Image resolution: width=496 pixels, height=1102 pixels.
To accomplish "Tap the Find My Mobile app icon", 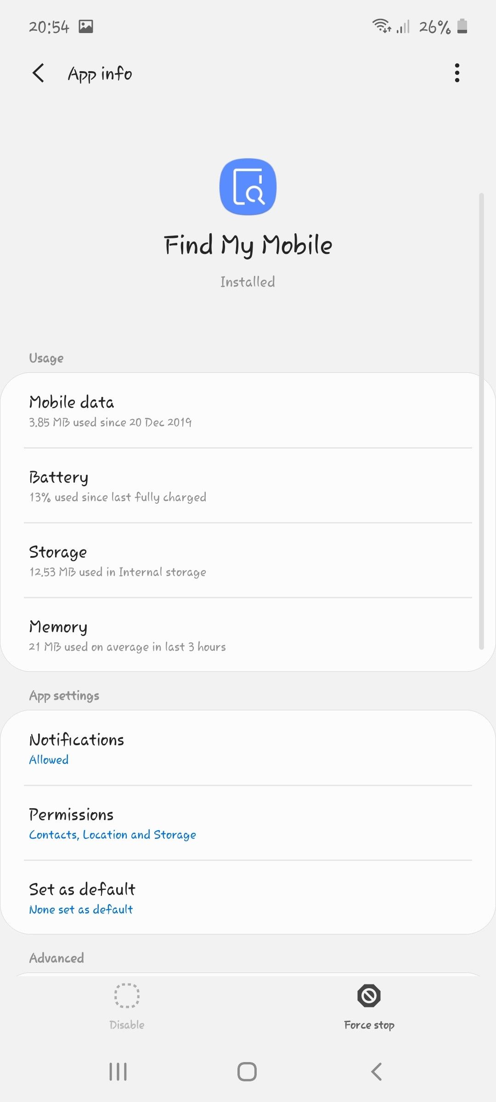I will pos(248,187).
